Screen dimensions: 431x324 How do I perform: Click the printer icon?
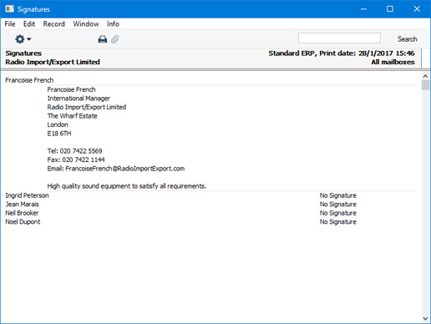103,39
